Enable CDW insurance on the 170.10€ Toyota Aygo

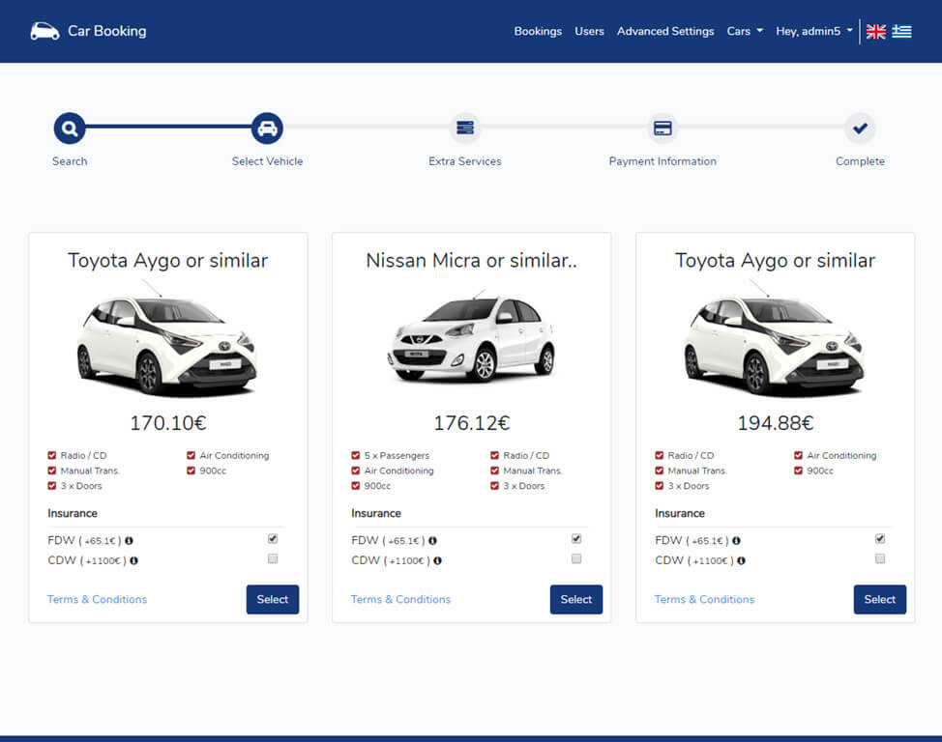point(272,558)
